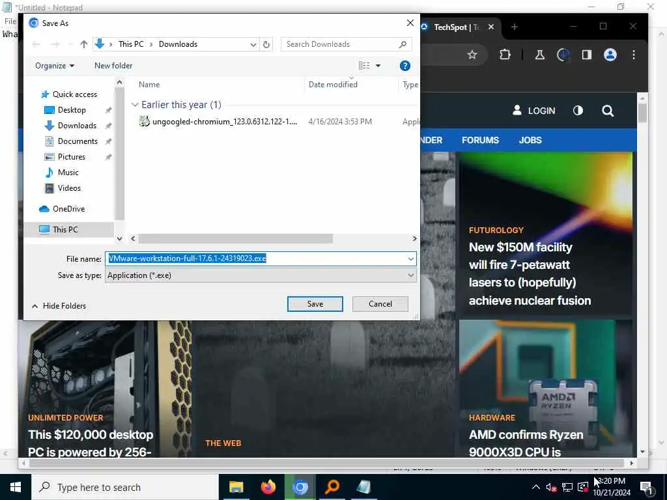Click the Search Downloads box

click(339, 44)
